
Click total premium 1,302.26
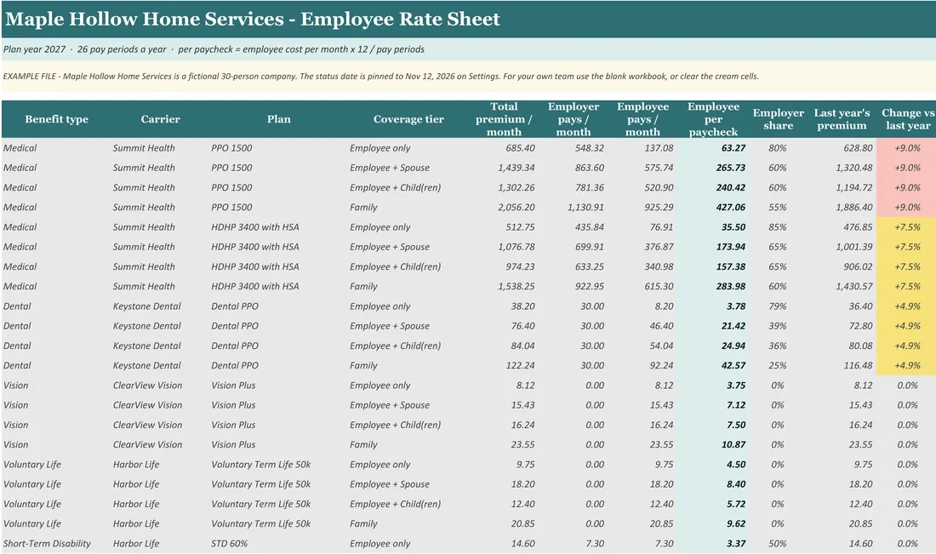click(x=517, y=187)
